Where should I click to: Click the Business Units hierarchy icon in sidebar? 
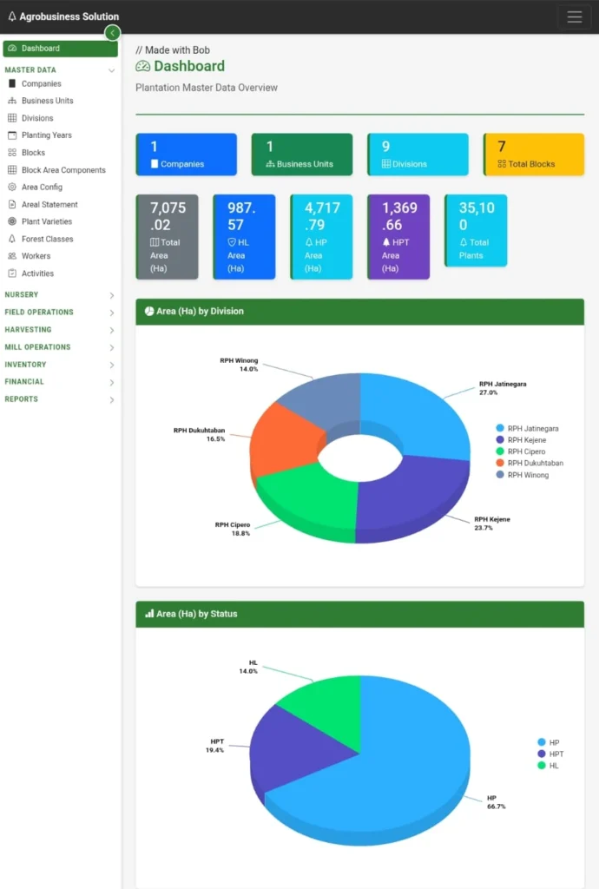(x=12, y=101)
